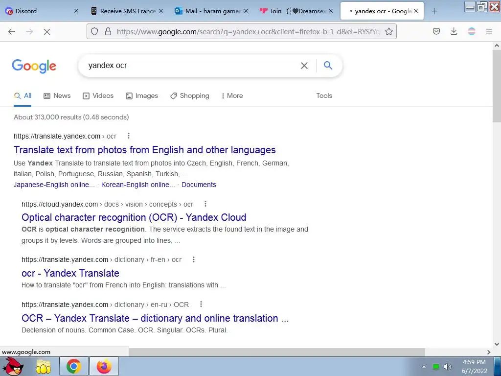Close the Join Dreamsex tab
This screenshot has height=376, width=501.
pyautogui.click(x=331, y=11)
